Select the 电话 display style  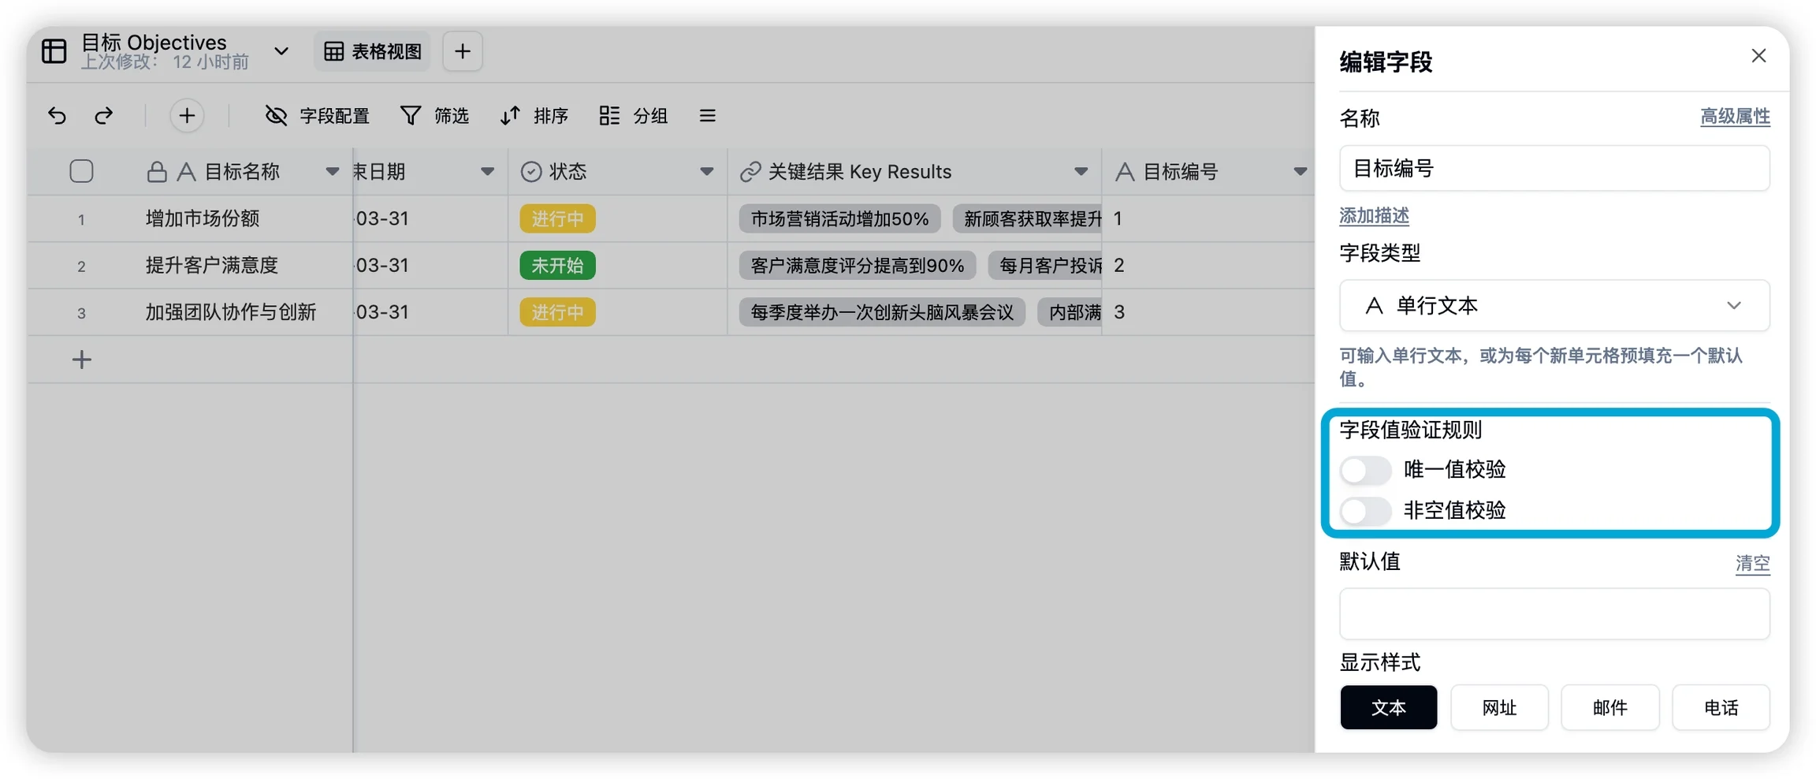[x=1721, y=707]
